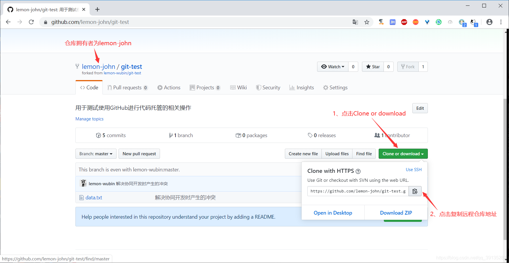Go back to previous page
The width and height of the screenshot is (509, 263).
8,22
